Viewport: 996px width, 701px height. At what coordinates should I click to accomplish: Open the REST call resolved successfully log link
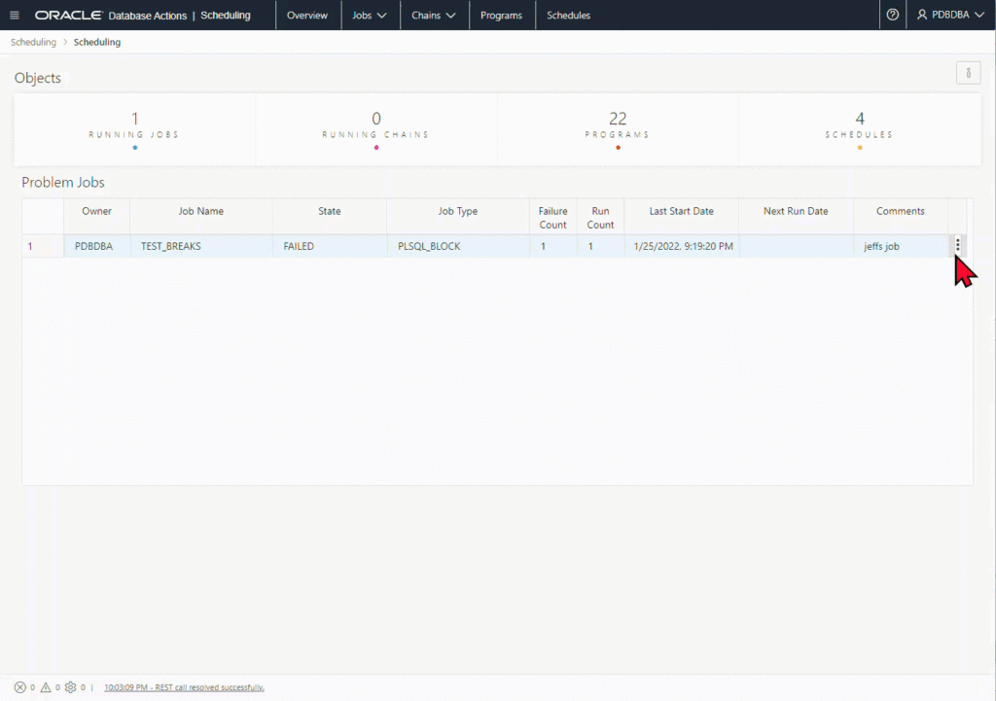point(184,687)
